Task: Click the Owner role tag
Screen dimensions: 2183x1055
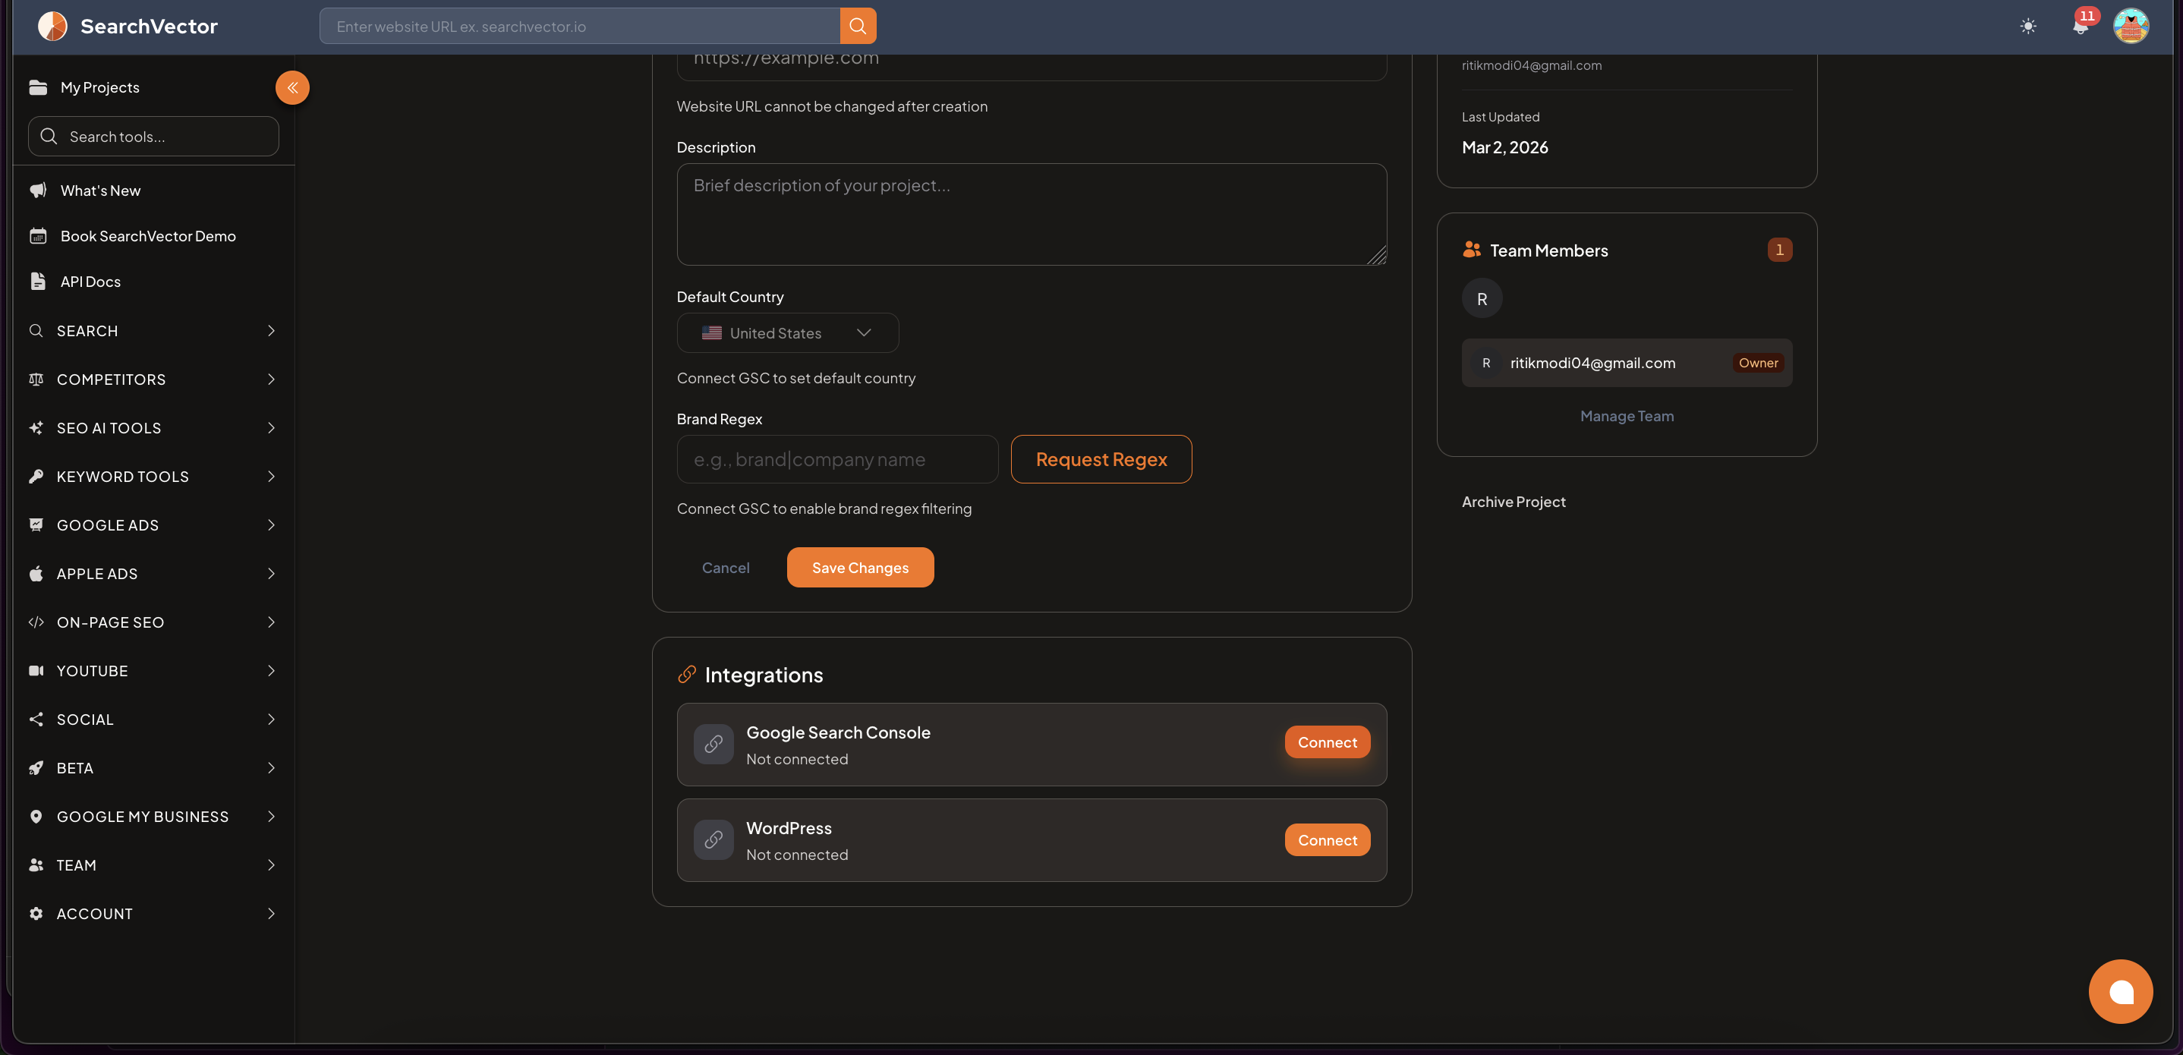Action: [x=1759, y=363]
